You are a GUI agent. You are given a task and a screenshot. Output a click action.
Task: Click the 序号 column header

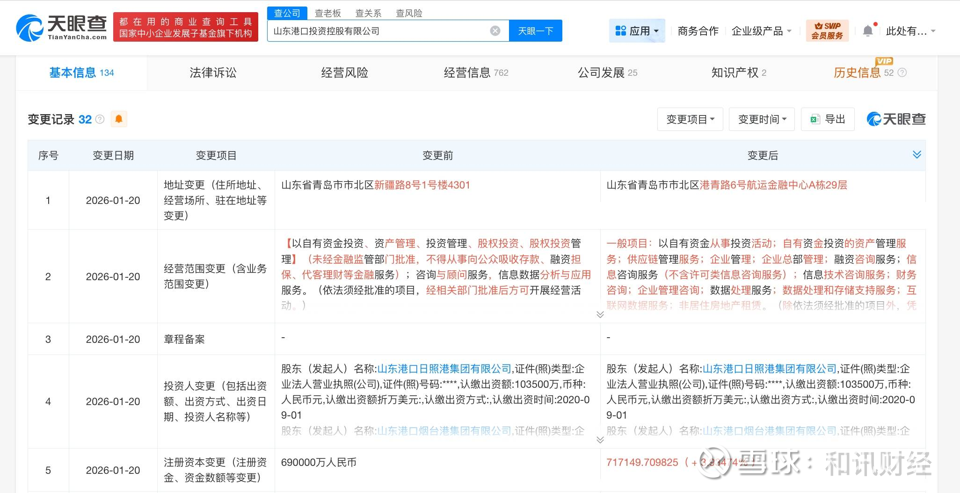point(48,155)
